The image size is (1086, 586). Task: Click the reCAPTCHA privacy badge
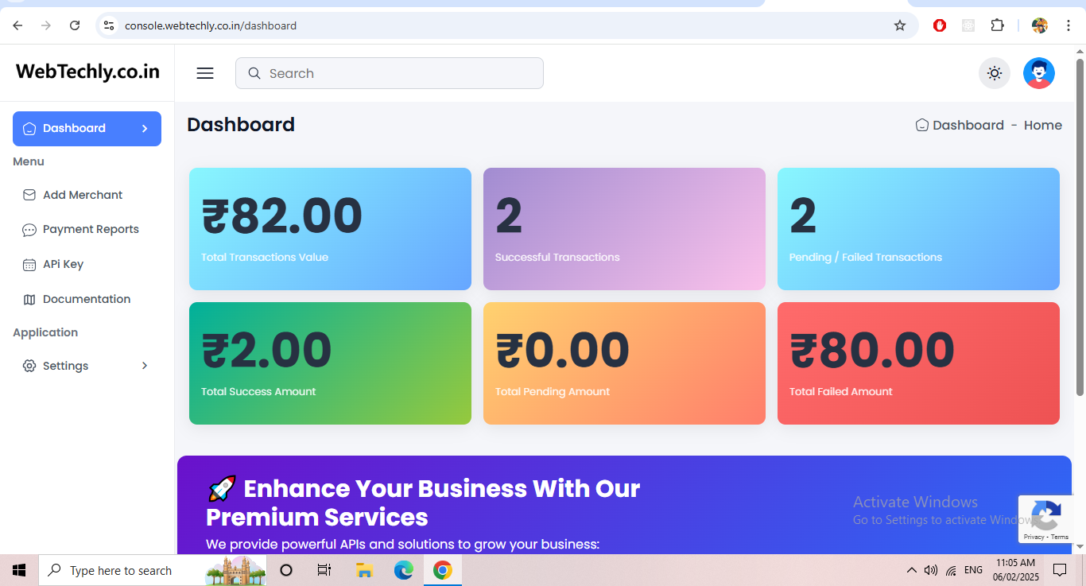1046,518
